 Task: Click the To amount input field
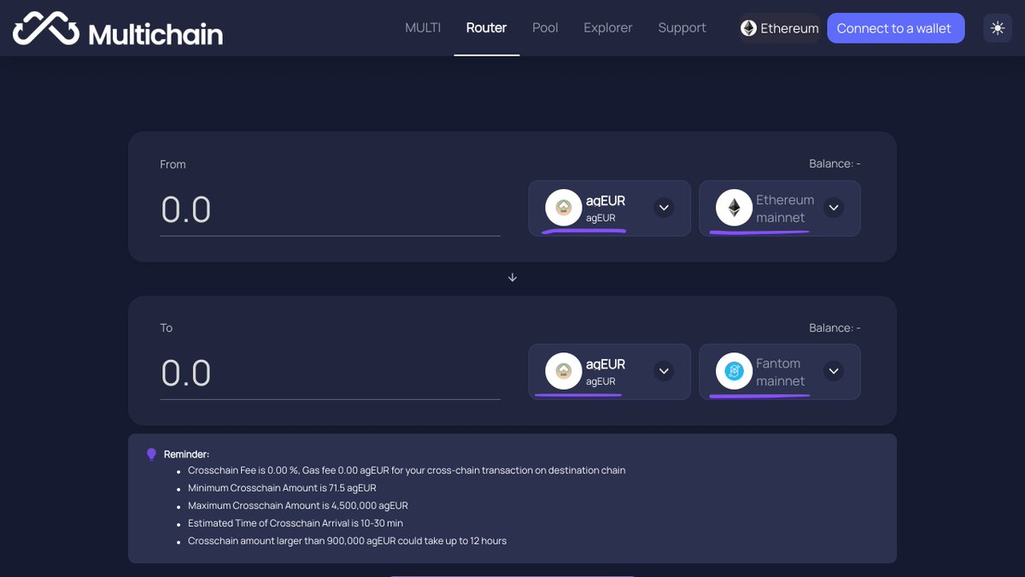[330, 374]
